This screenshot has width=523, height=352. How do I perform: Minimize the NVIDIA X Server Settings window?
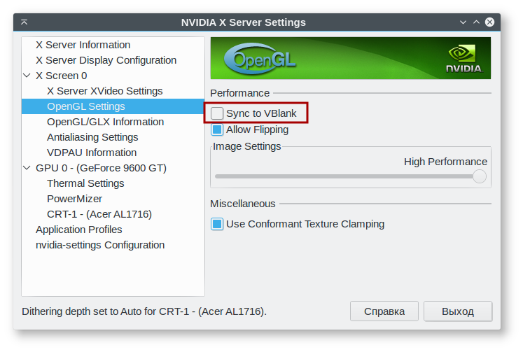(x=463, y=22)
